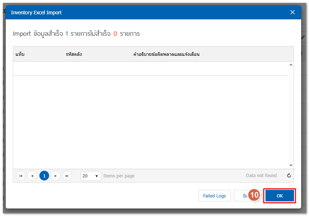Go to the previous page arrow
Screen dimensions: 309x216
click(32, 176)
